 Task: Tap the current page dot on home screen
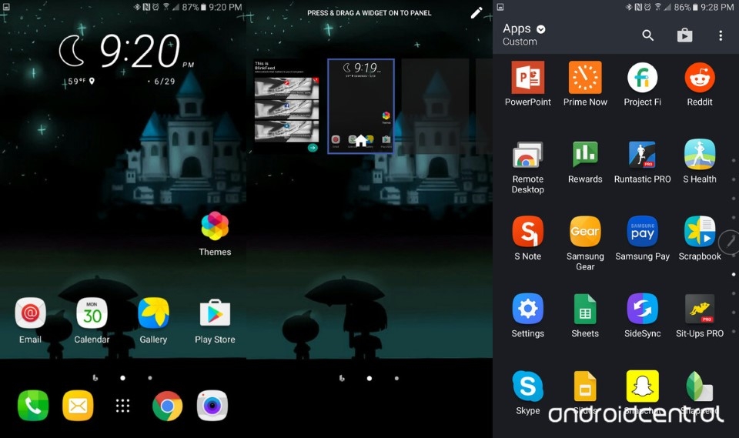pos(122,378)
